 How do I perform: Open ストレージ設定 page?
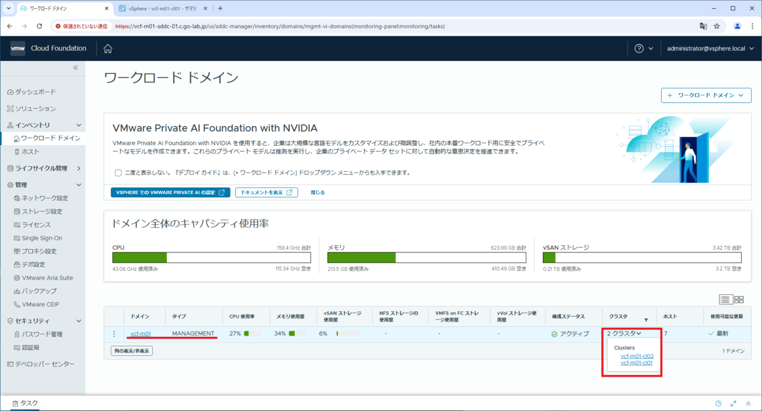click(38, 211)
